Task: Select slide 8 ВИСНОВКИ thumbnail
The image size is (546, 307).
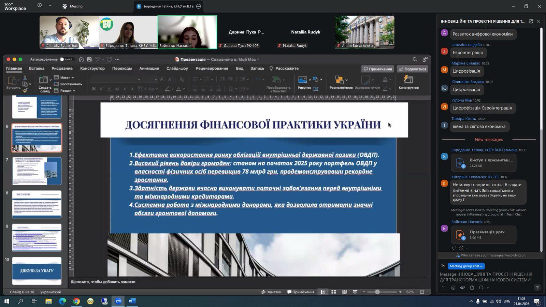Action: 37,204
